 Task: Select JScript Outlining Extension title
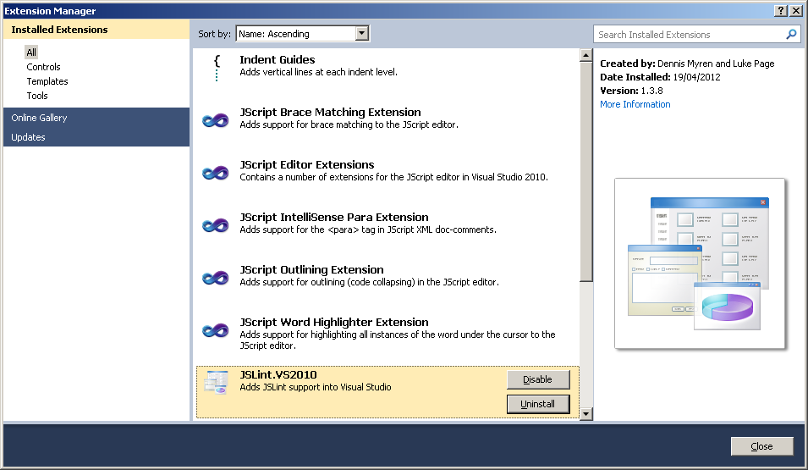tap(311, 270)
